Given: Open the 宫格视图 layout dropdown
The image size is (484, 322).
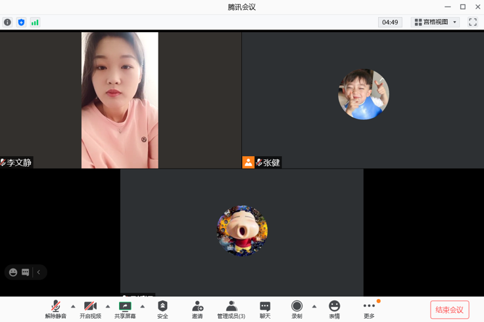Looking at the screenshot, I should (435, 22).
